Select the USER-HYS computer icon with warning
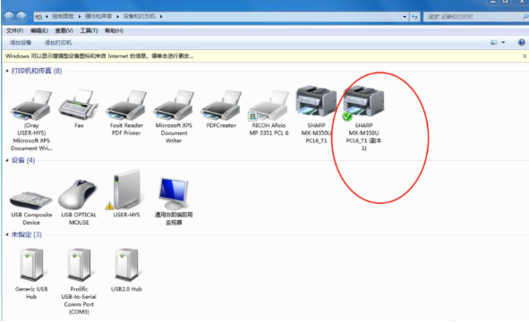The image size is (529, 323). 124,191
